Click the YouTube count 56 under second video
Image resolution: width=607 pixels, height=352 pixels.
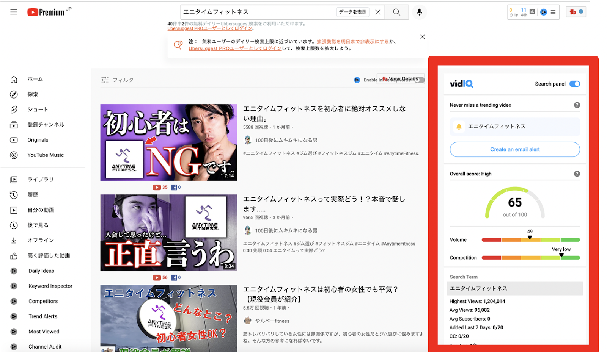[160, 278]
